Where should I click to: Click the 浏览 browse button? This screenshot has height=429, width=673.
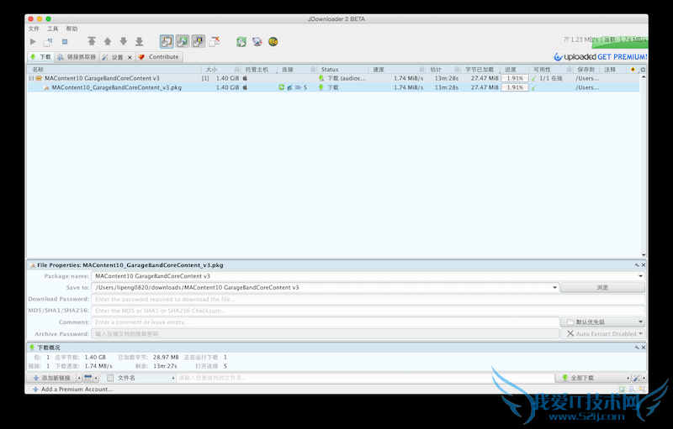[602, 287]
